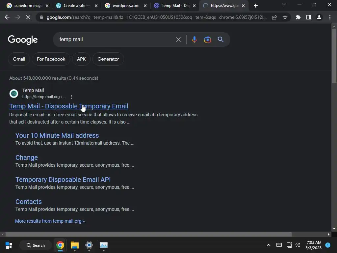Toggle the Chrome side panel
The image size is (337, 253).
[x=309, y=17]
